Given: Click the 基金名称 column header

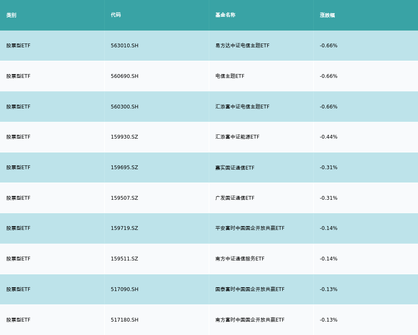Looking at the screenshot, I should tap(225, 15).
